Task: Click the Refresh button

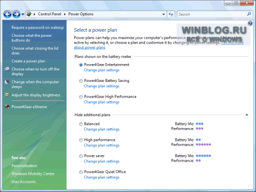Action: (x=171, y=14)
